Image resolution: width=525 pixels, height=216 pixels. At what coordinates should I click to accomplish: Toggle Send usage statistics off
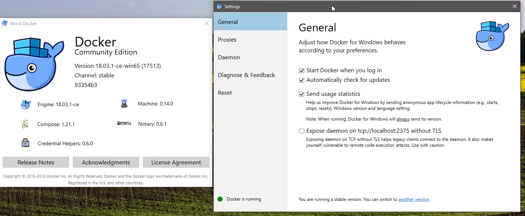pyautogui.click(x=302, y=94)
